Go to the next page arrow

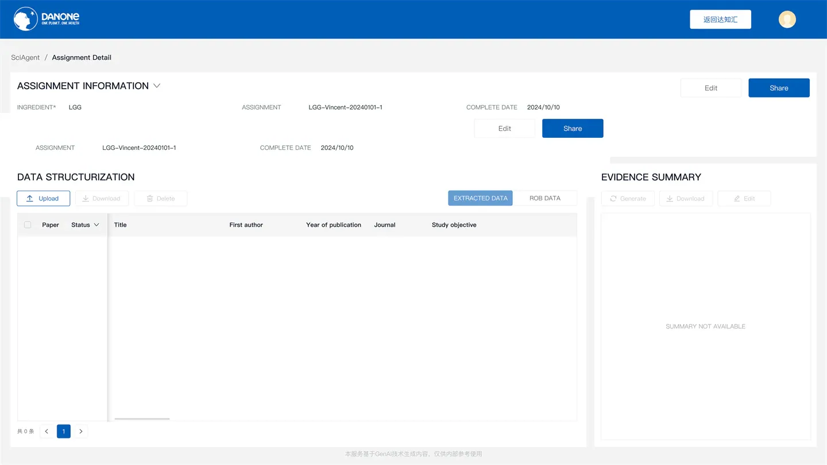[x=81, y=431]
